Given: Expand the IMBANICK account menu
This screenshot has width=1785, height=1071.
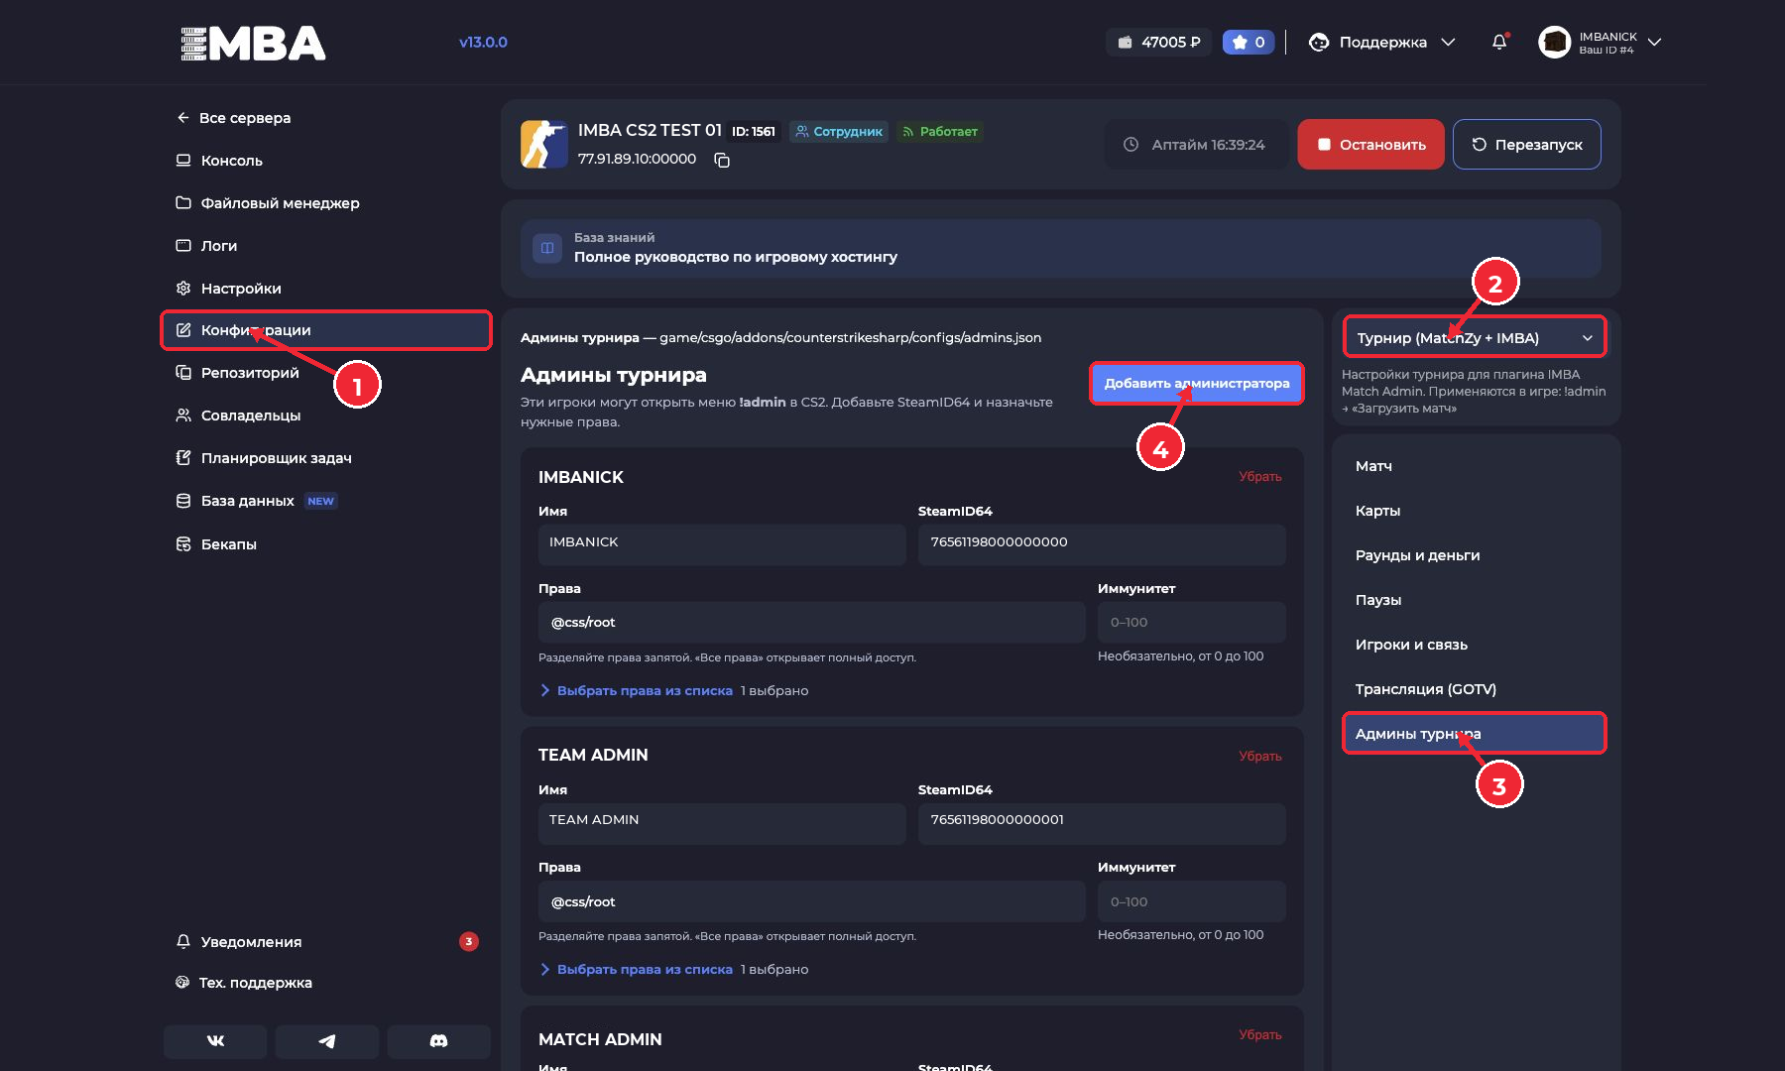Looking at the screenshot, I should 1601,42.
